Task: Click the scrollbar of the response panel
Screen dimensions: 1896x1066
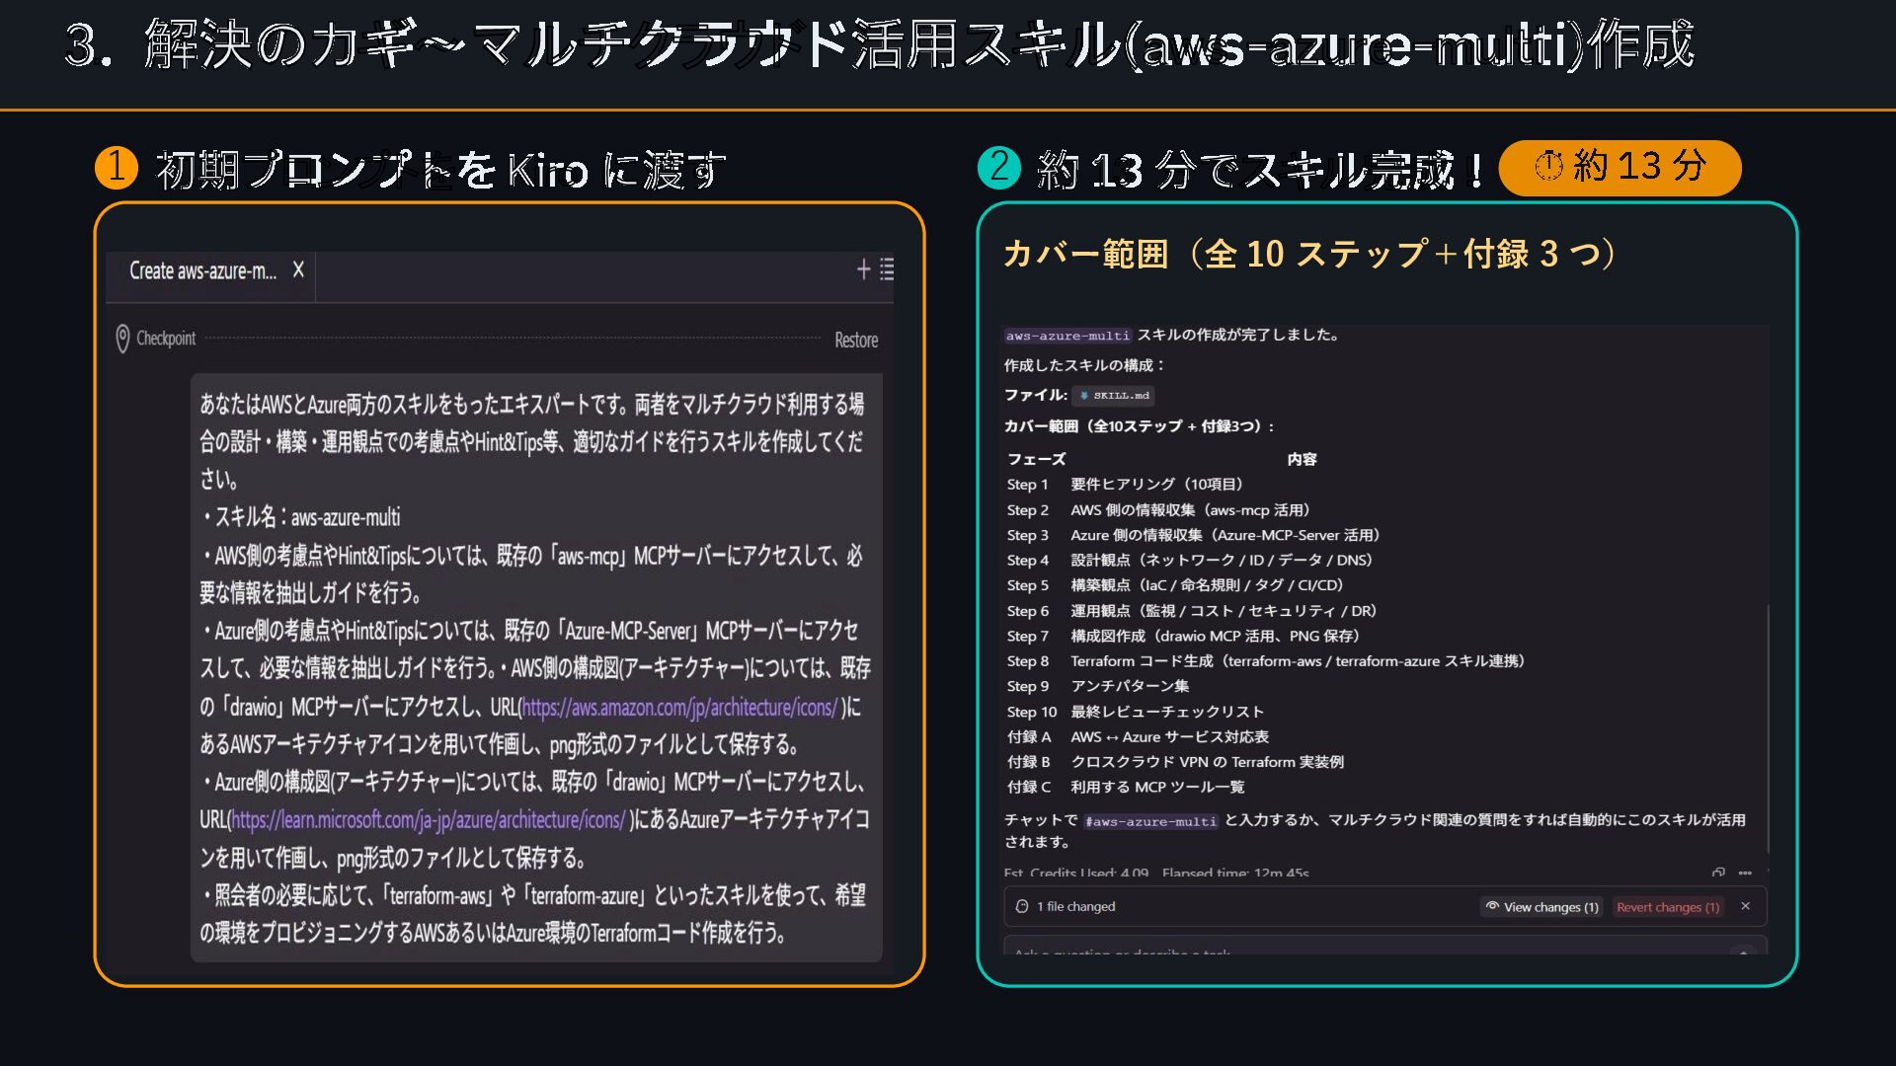Action: tap(1768, 730)
